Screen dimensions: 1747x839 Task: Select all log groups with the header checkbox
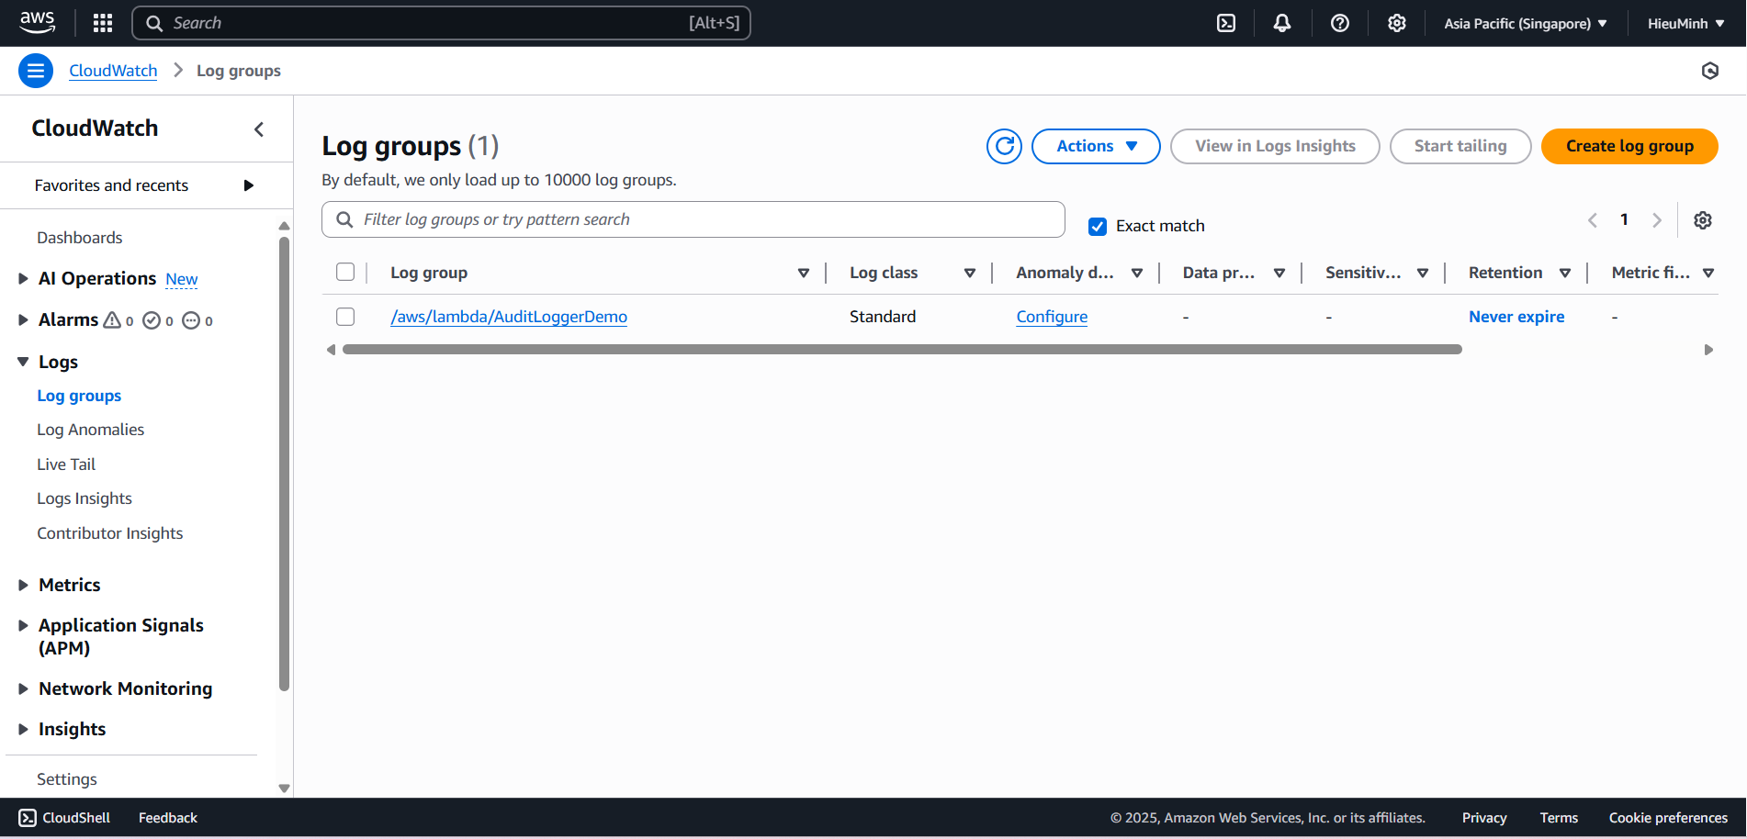point(345,272)
